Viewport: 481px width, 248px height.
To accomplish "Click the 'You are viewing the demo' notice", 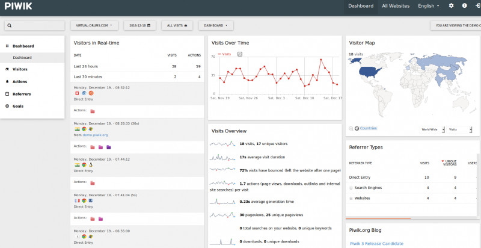I will (456, 25).
